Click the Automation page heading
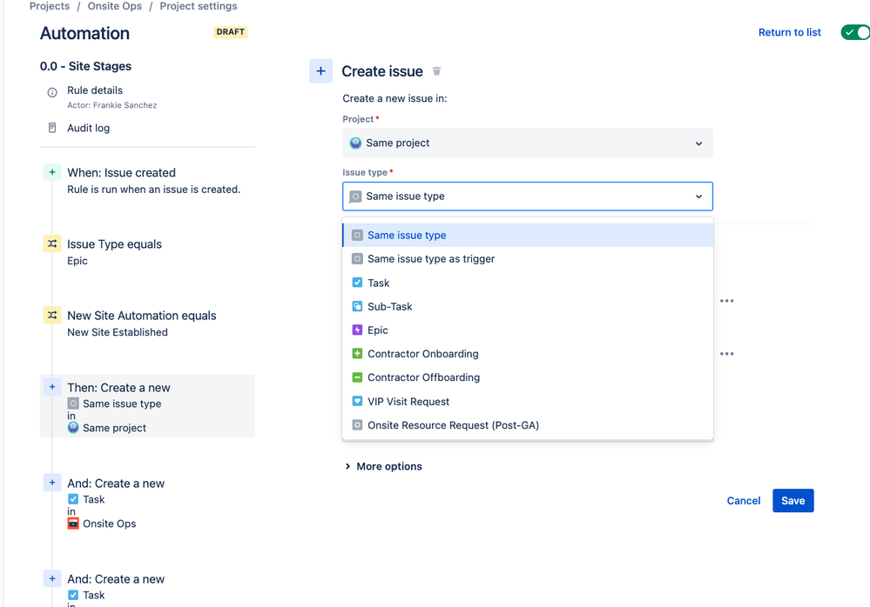Image resolution: width=870 pixels, height=607 pixels. tap(84, 33)
